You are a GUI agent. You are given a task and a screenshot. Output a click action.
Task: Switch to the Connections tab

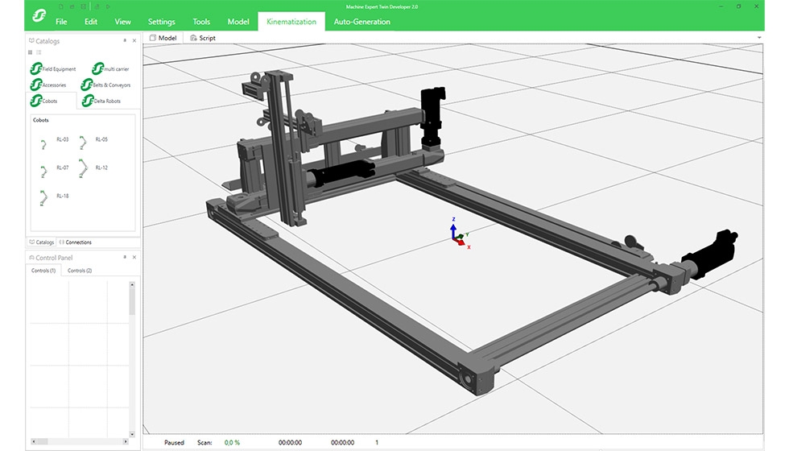click(76, 242)
